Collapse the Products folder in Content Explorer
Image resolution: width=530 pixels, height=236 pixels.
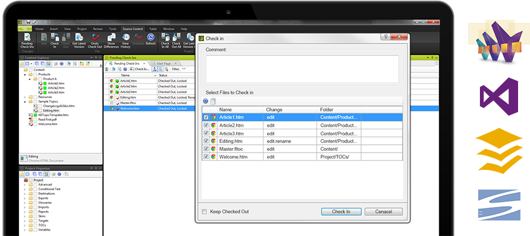pos(24,74)
